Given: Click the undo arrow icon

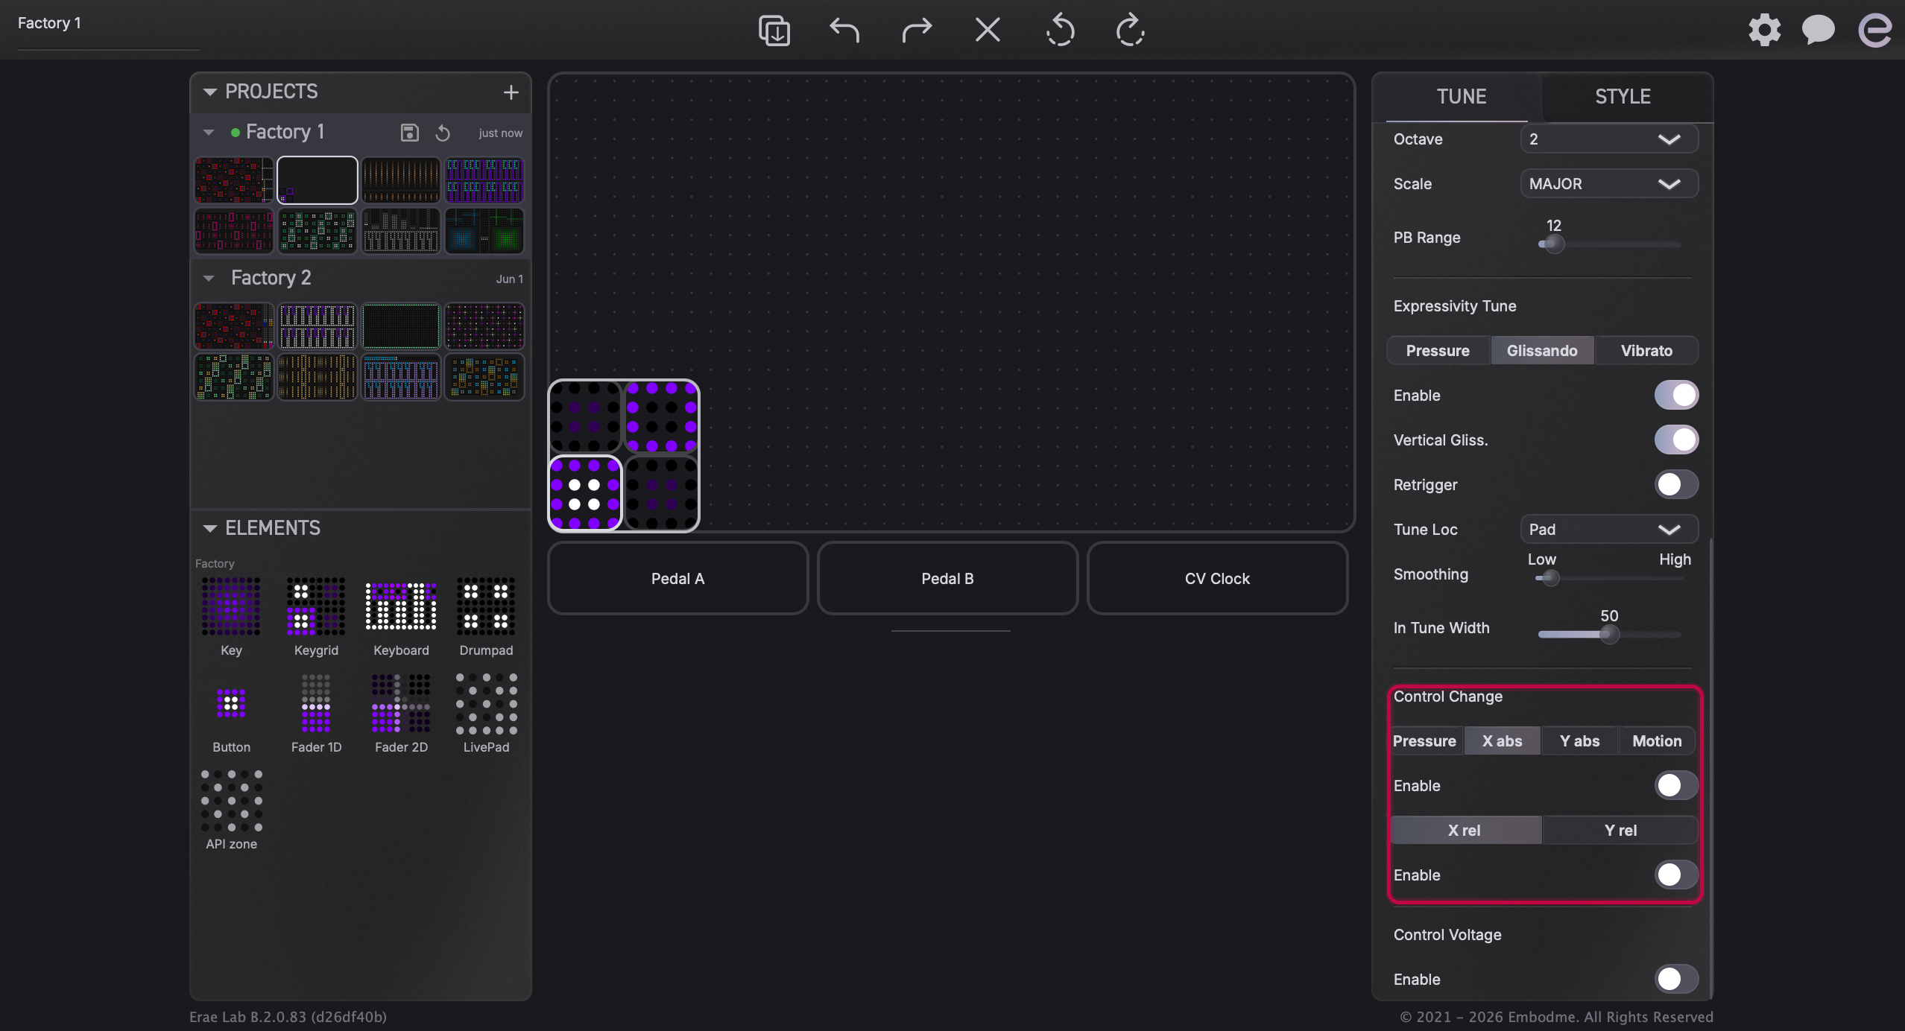Looking at the screenshot, I should tap(844, 31).
